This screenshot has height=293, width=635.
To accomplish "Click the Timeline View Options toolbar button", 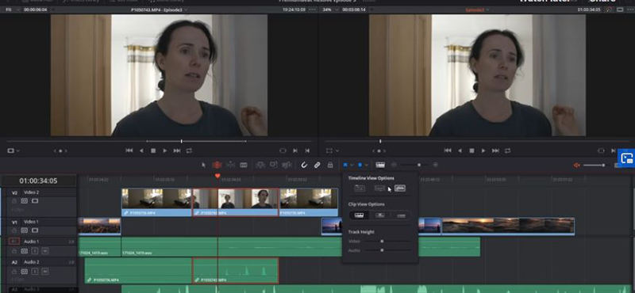I will pyautogui.click(x=380, y=165).
